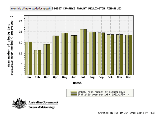Click the light green September bar
The image size is (160, 118).
pyautogui.click(x=100, y=54)
